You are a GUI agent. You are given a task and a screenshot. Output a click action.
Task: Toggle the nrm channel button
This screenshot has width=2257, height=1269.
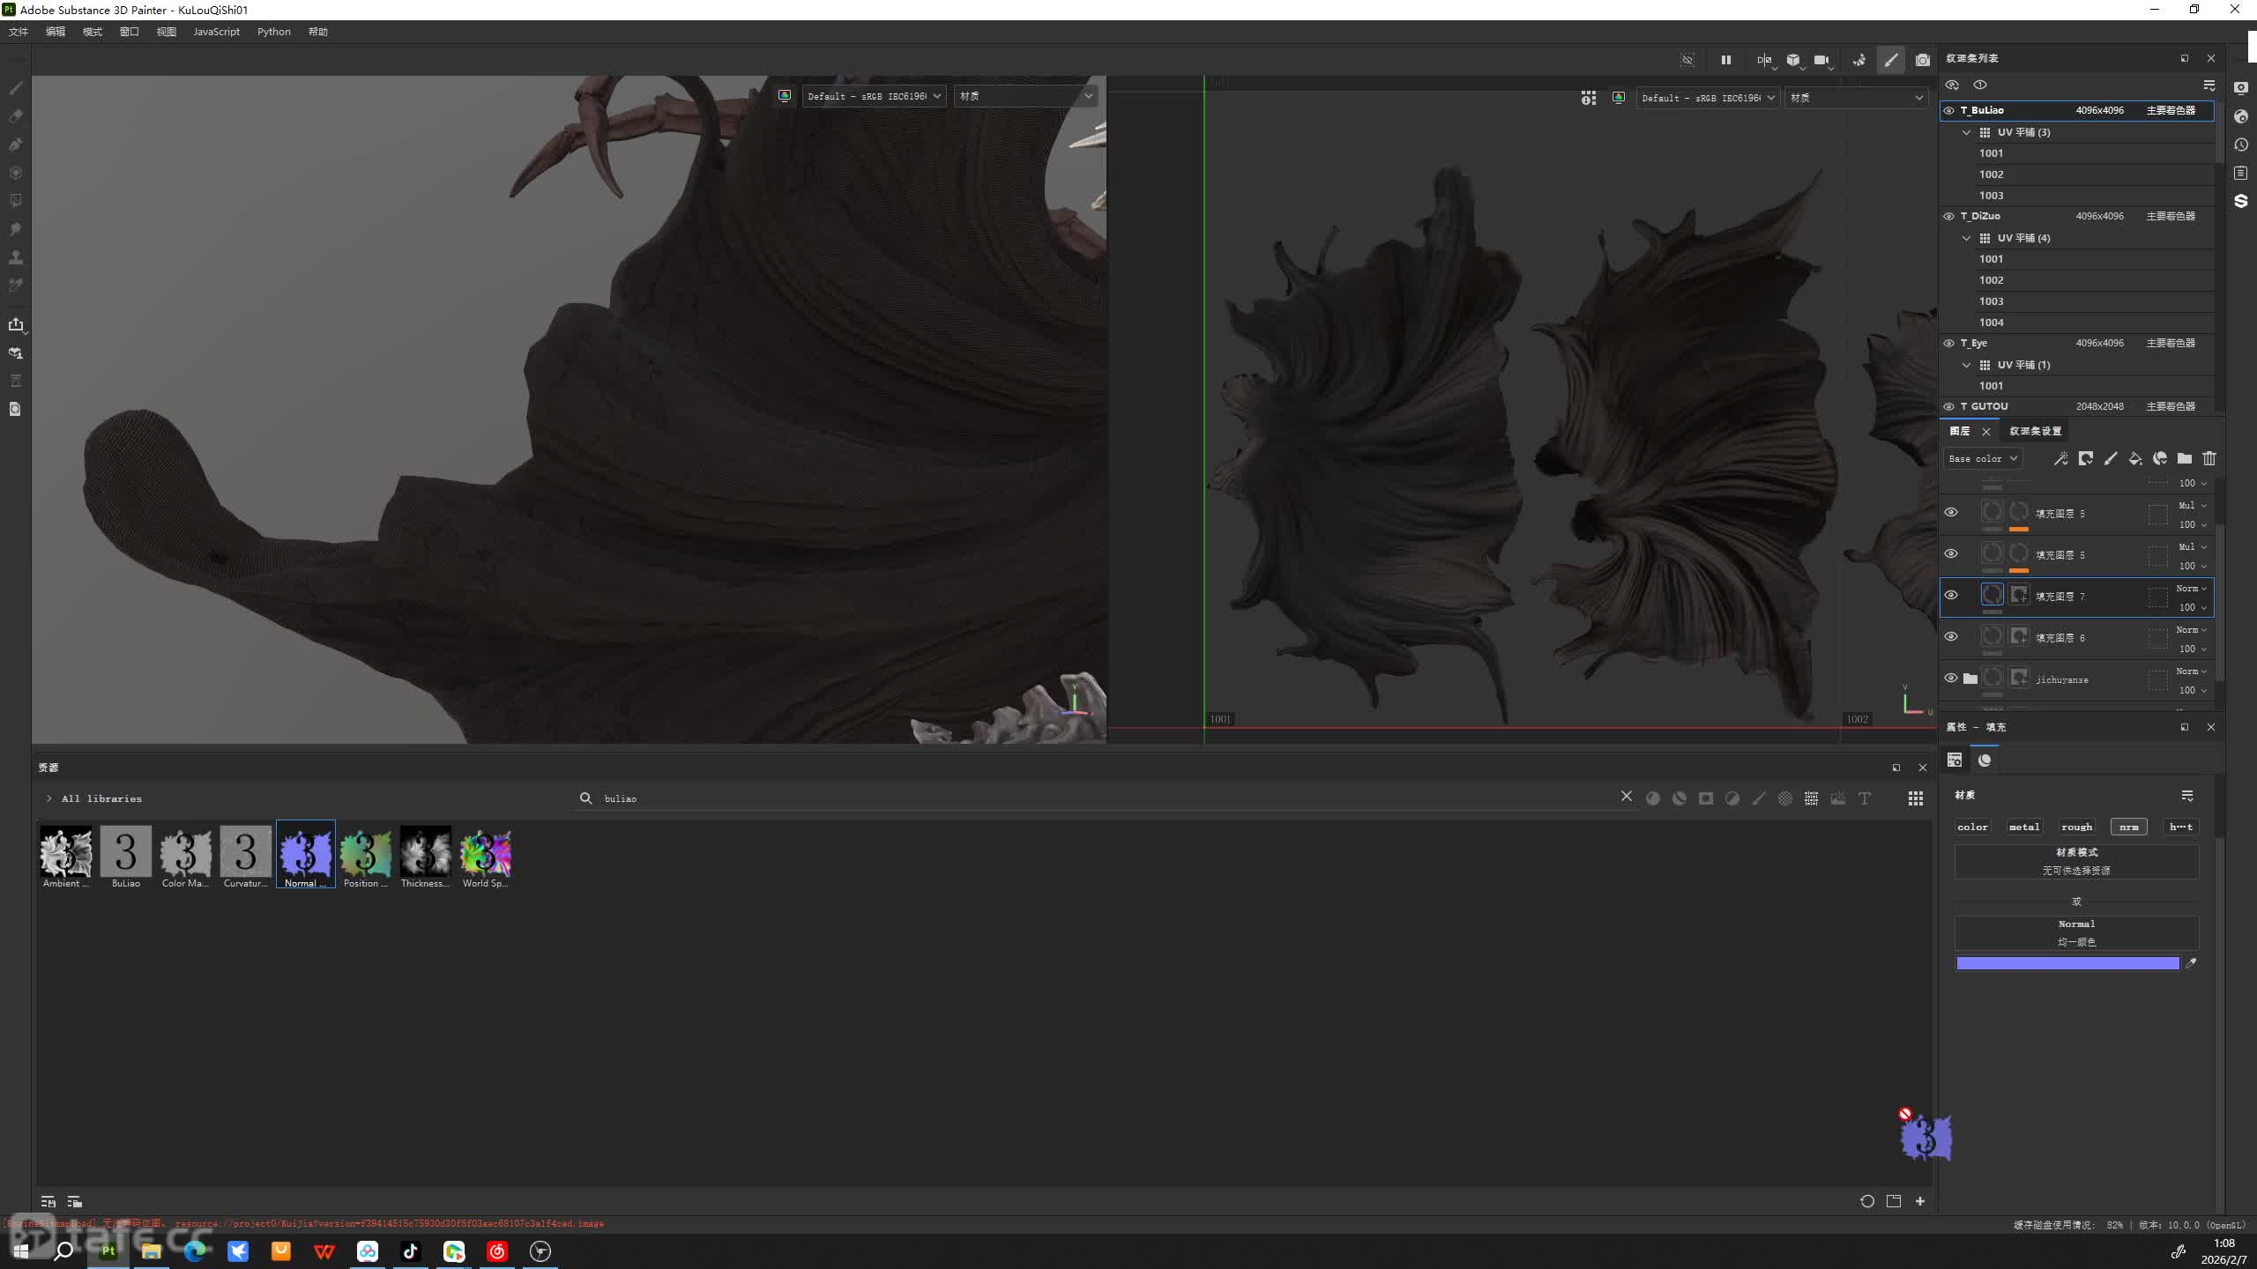(x=2128, y=827)
